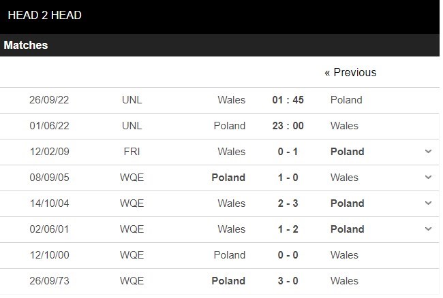Click the 1 - 0 score result
The image size is (443, 298).
tap(288, 178)
